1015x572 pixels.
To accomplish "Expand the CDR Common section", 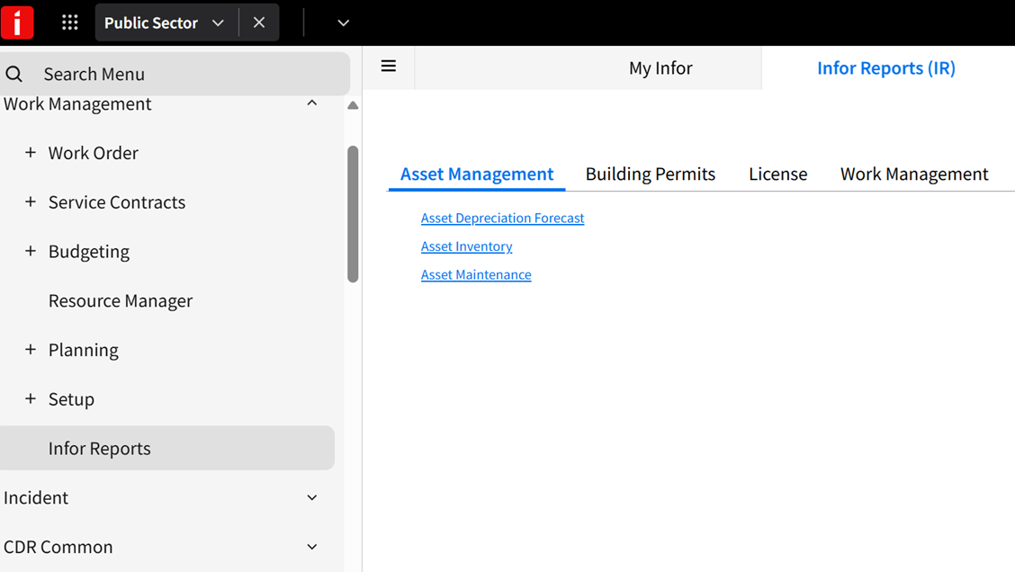I will pyautogui.click(x=311, y=546).
